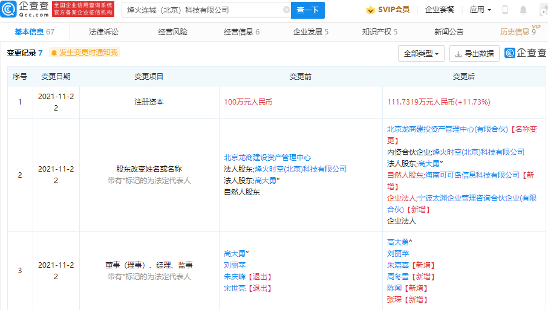
Task: Open 周冬雪 link in 变更后 column
Action: click(x=398, y=277)
